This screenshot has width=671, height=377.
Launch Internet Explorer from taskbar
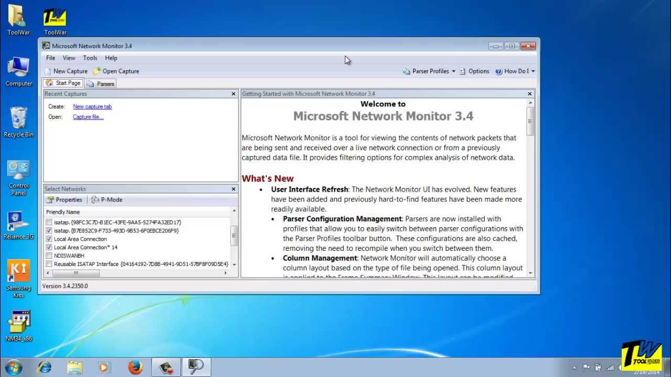[x=45, y=368]
